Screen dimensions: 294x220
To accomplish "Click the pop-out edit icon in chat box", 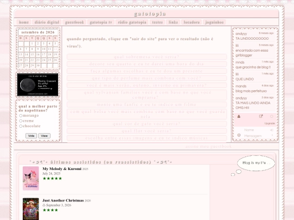I will click(x=261, y=116).
